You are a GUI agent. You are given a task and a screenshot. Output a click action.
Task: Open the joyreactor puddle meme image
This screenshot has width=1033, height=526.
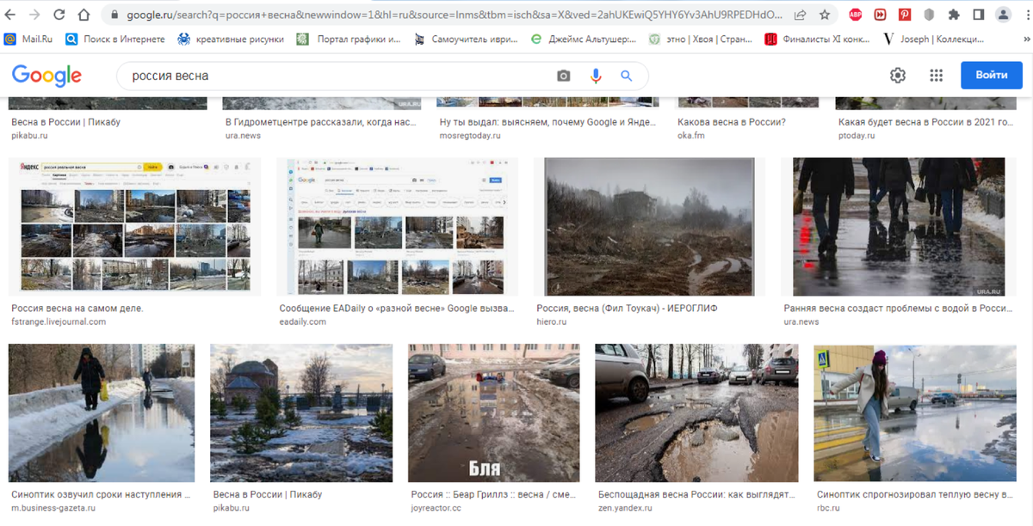point(493,413)
